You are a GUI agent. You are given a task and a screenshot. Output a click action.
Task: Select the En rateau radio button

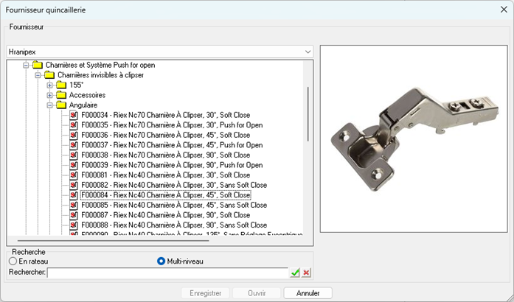[x=13, y=261]
